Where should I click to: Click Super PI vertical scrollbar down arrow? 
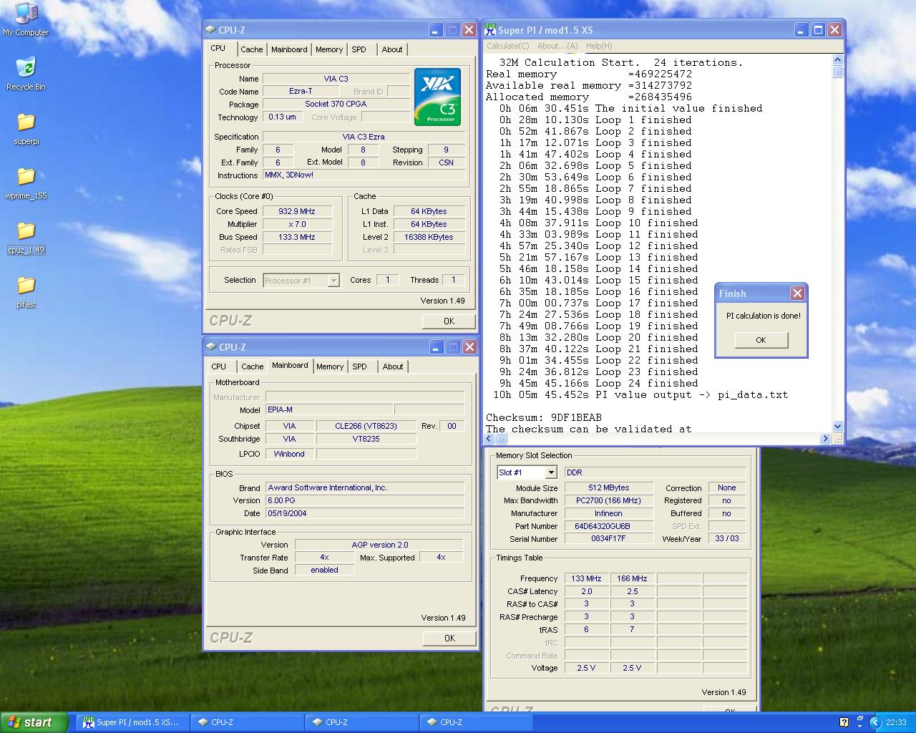[x=838, y=427]
